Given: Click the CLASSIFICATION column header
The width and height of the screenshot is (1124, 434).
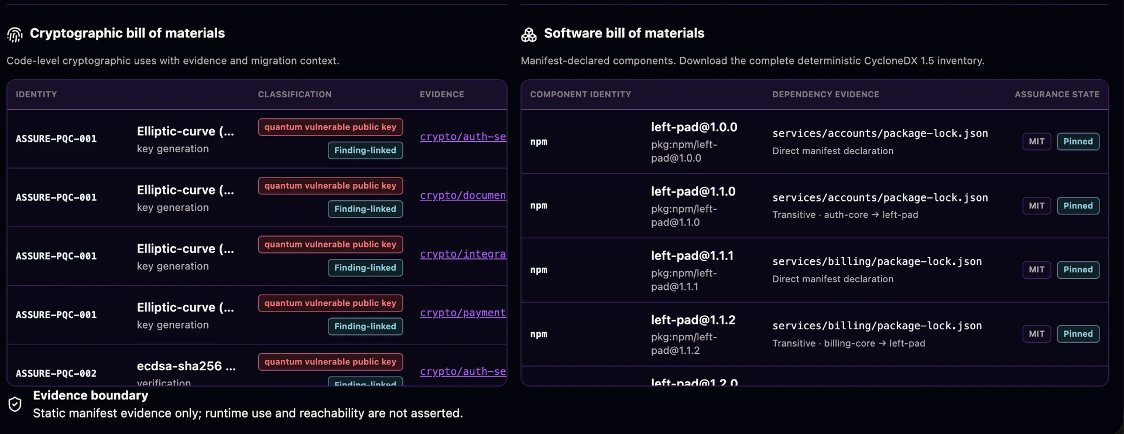Looking at the screenshot, I should (x=295, y=94).
